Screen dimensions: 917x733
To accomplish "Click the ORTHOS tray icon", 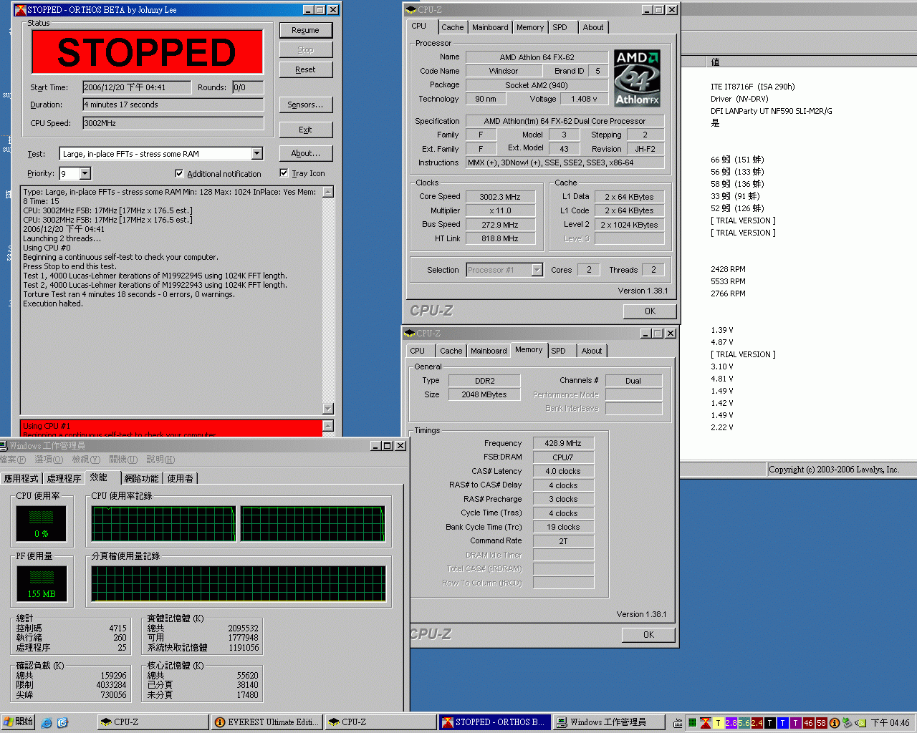I will [706, 723].
